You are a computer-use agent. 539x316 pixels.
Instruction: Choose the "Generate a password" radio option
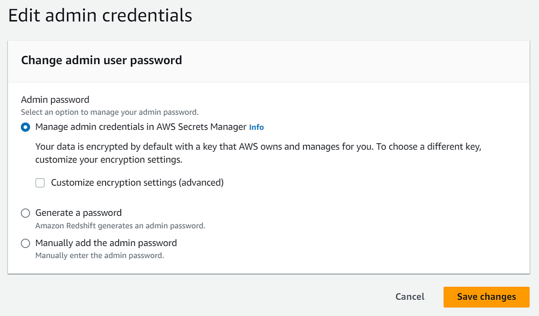[25, 213]
